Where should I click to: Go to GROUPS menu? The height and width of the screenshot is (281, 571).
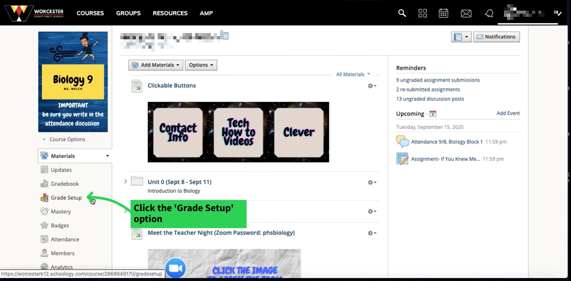(128, 13)
